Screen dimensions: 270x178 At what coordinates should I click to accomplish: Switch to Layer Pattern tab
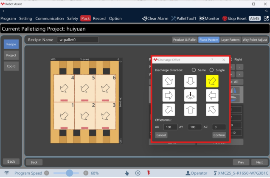[230, 40]
